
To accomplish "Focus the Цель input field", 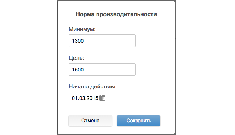I will pyautogui.click(x=102, y=69).
